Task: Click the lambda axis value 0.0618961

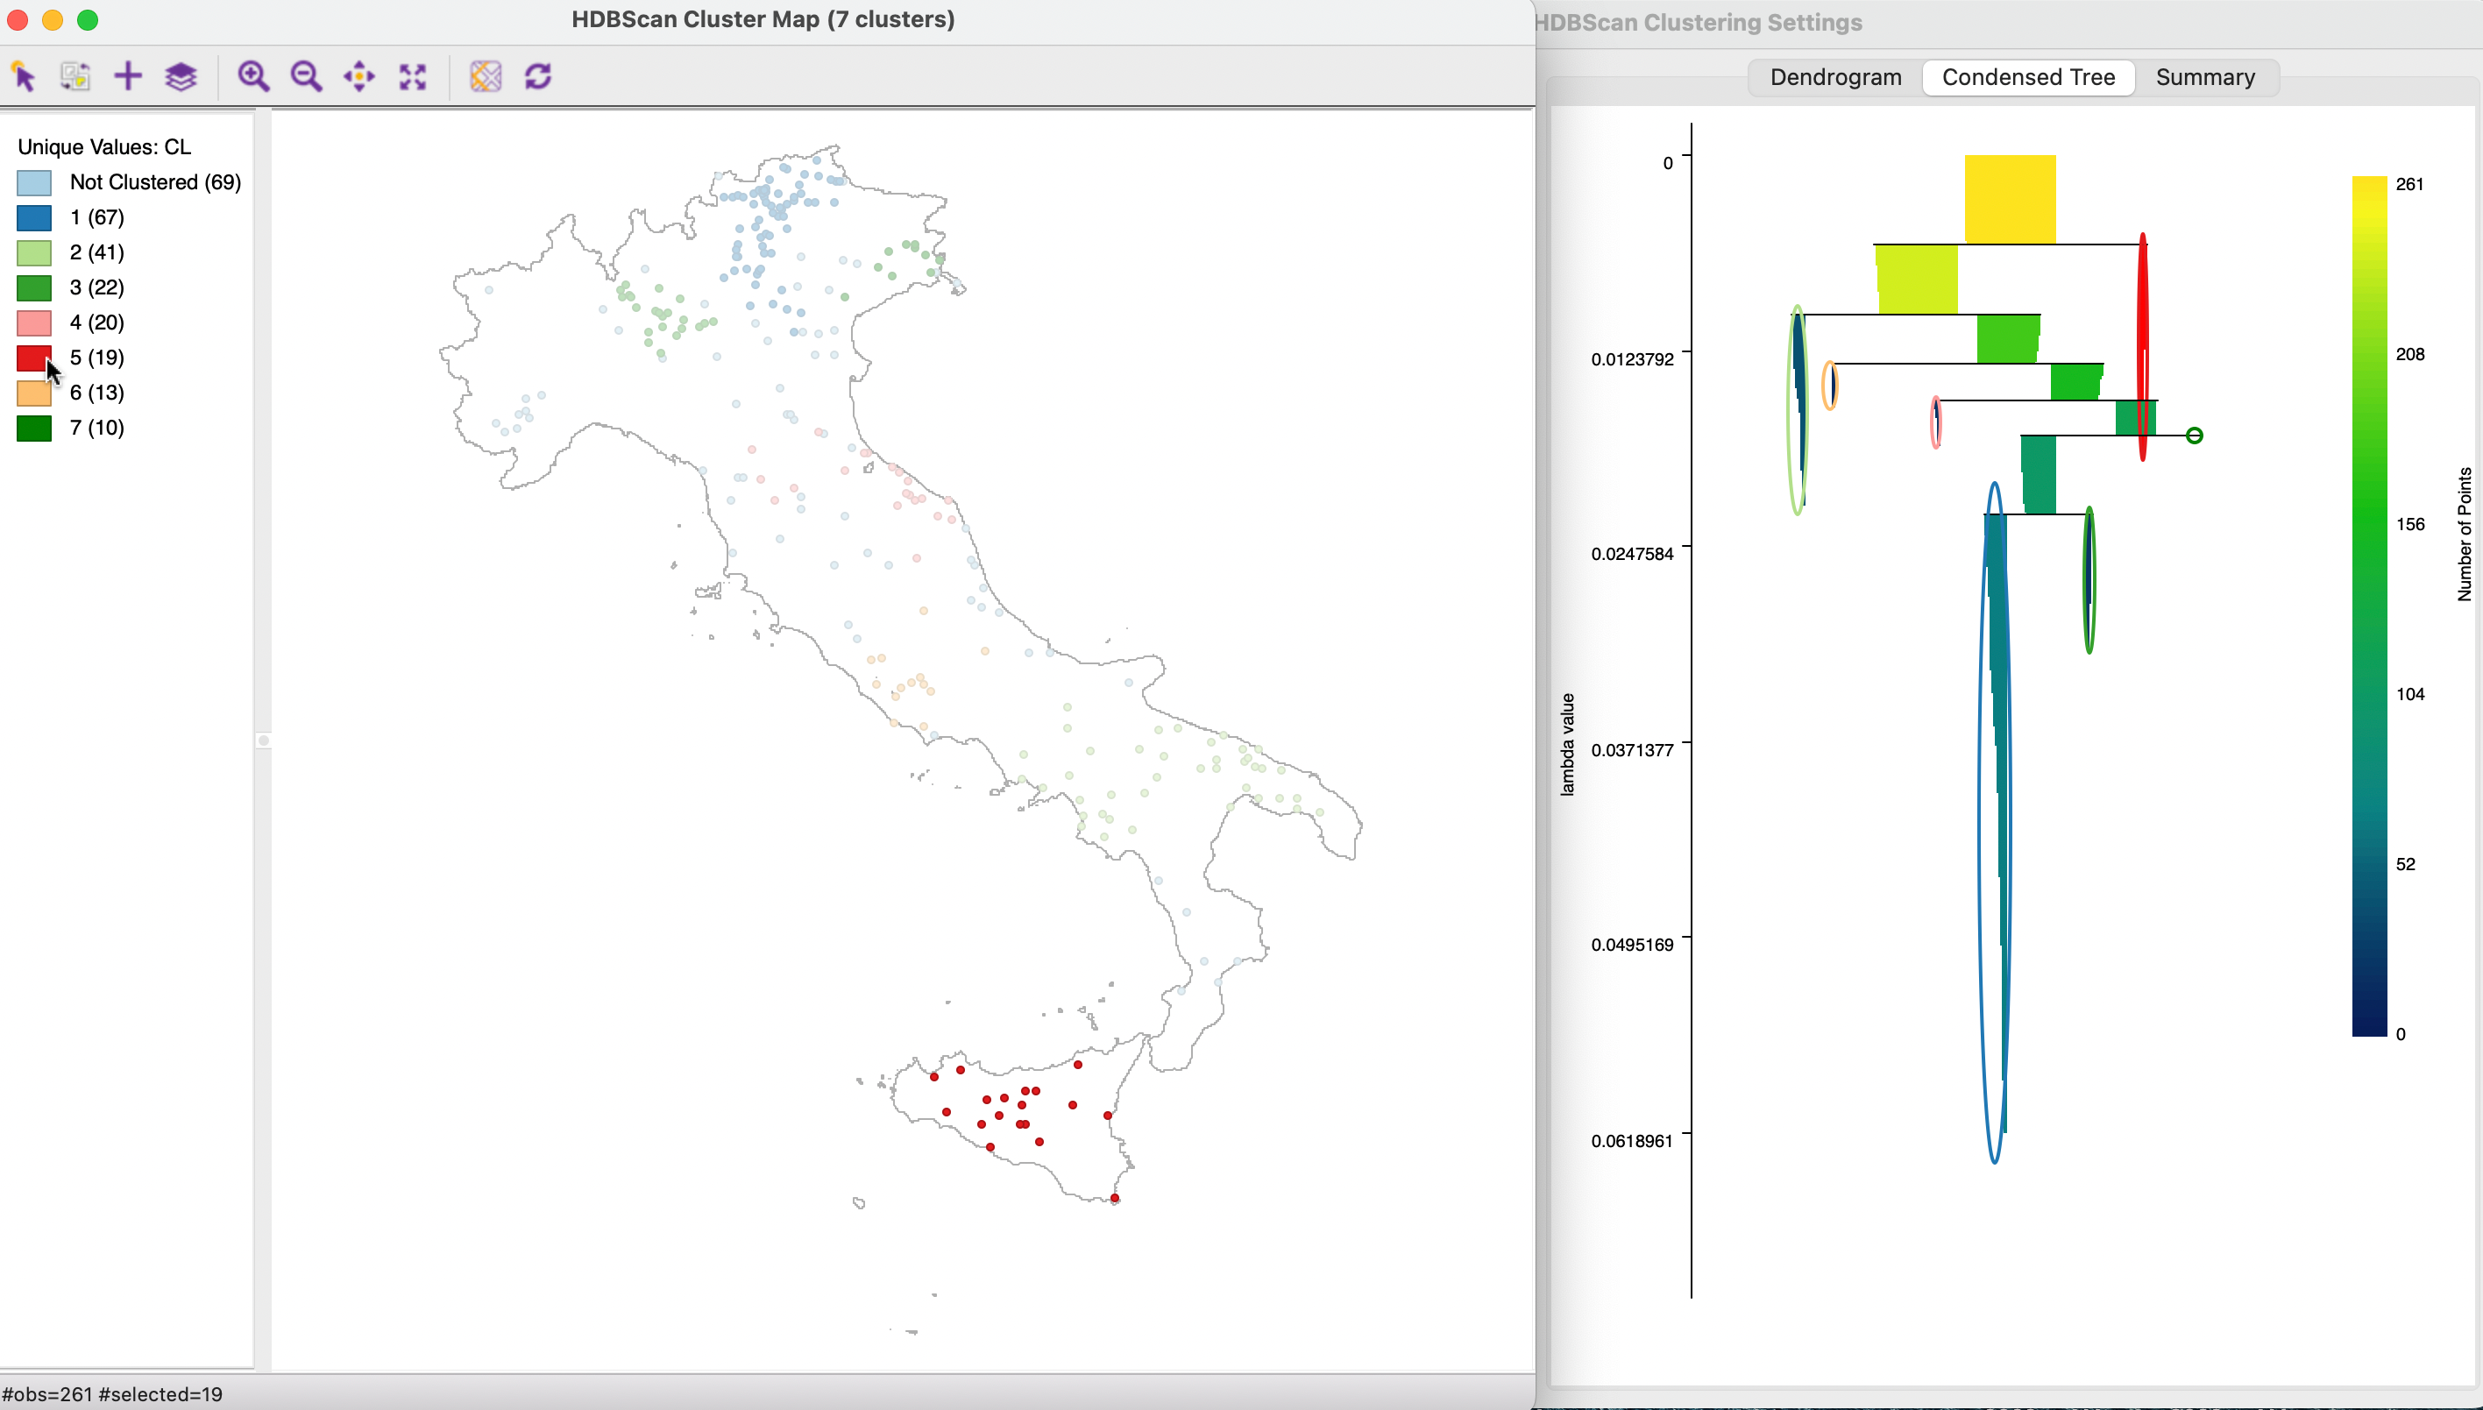Action: (x=1632, y=1141)
